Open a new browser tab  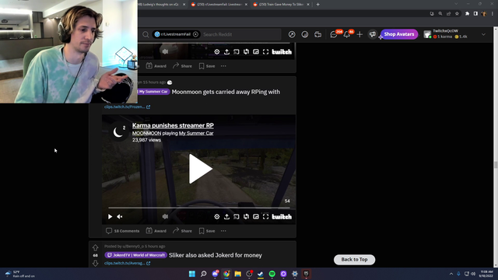(x=317, y=5)
